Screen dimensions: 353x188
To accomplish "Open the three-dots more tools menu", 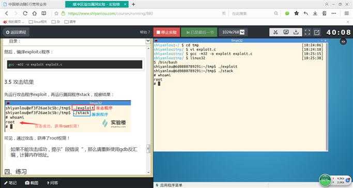I will 334,13.
